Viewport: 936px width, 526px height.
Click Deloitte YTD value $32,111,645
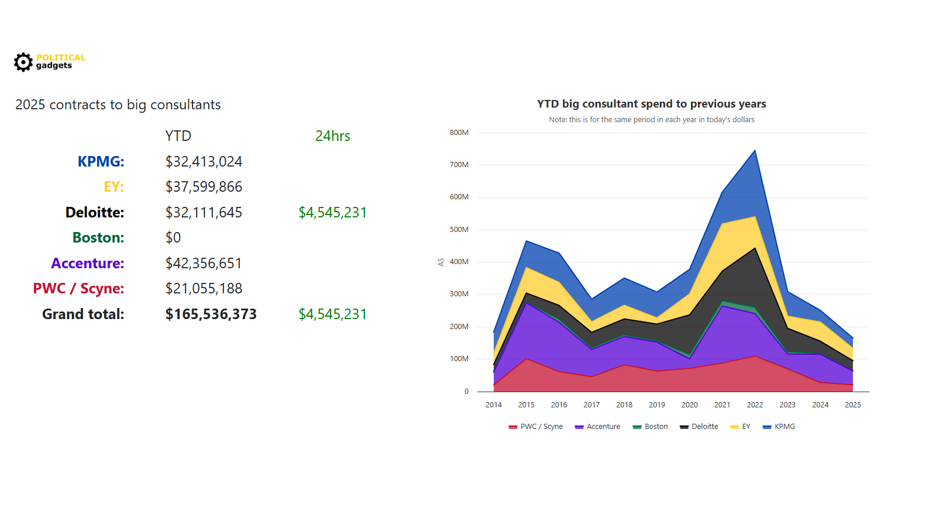point(204,212)
